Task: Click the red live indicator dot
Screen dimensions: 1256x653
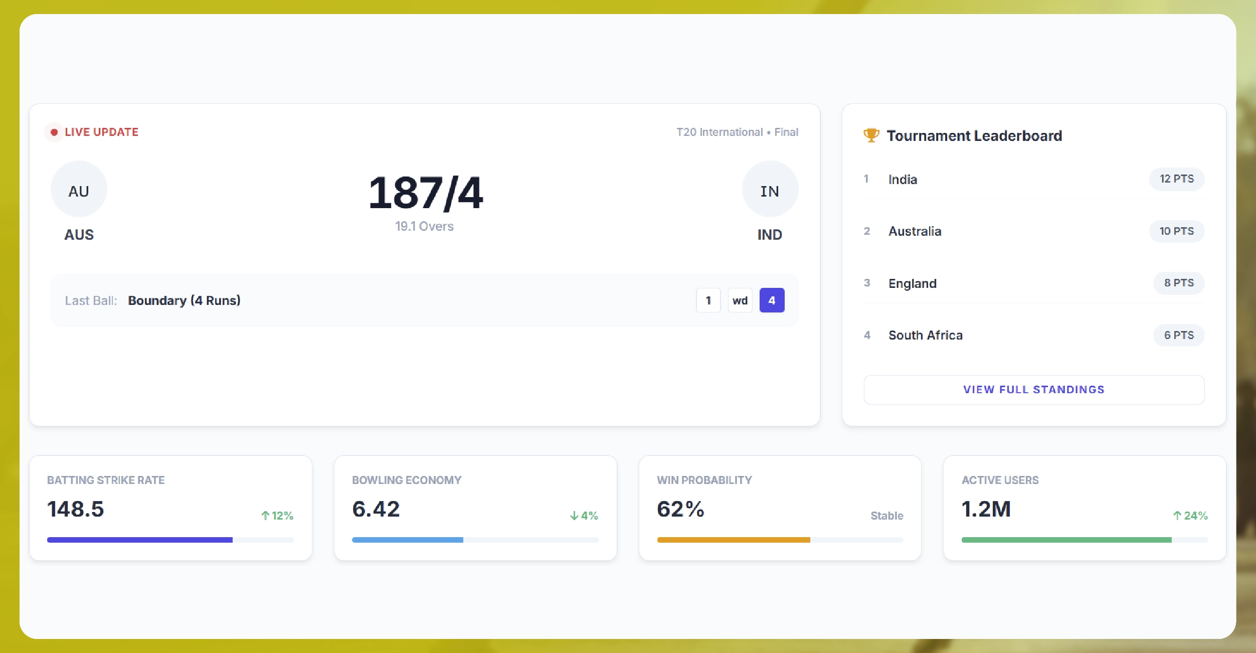Action: 54,132
